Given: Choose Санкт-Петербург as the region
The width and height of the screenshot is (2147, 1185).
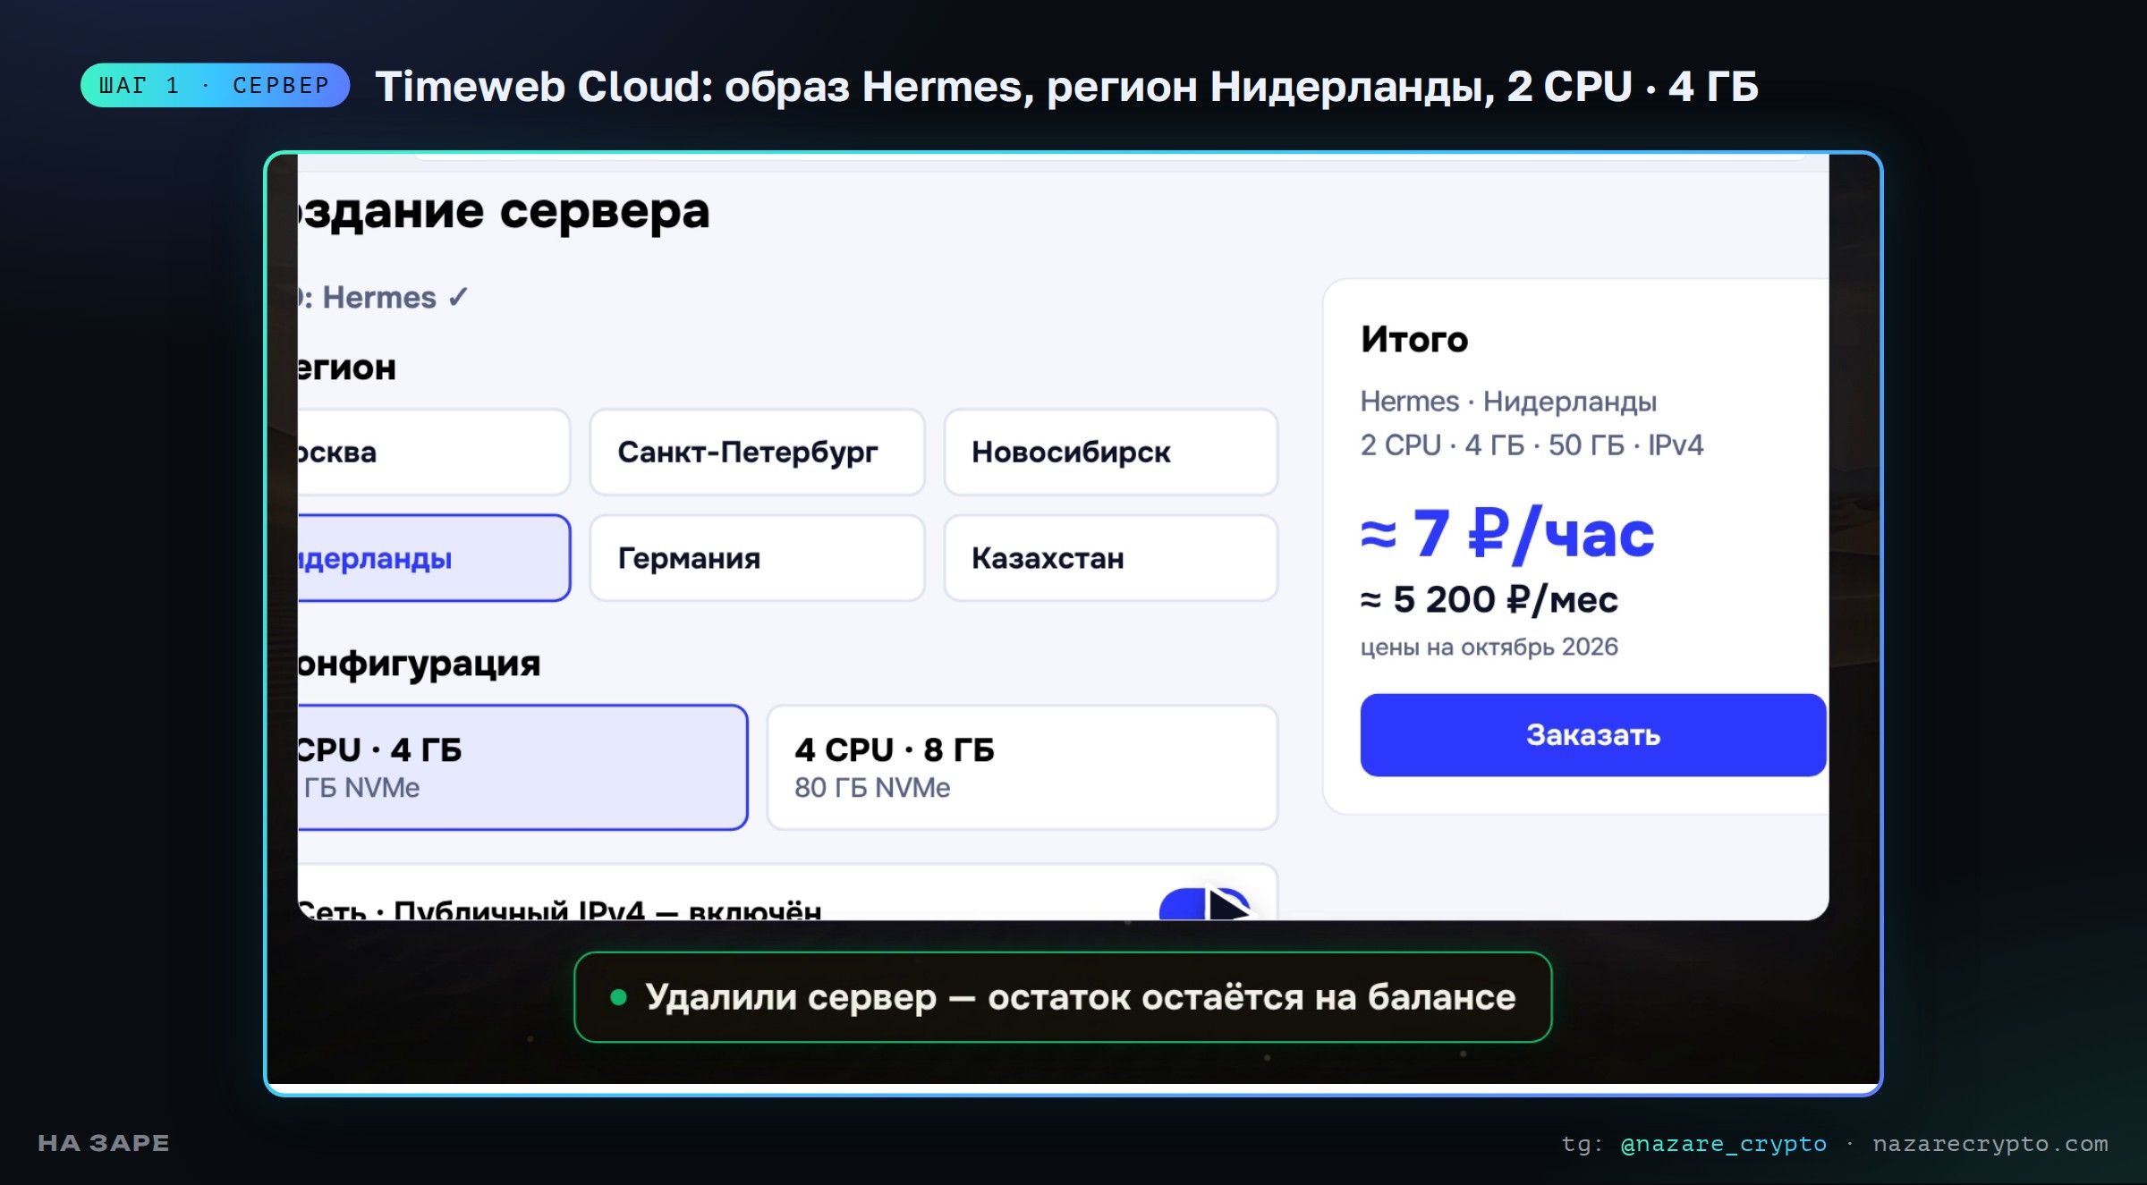Looking at the screenshot, I should click(757, 452).
